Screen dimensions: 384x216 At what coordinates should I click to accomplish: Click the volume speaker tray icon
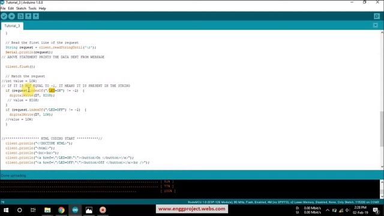pos(347,210)
